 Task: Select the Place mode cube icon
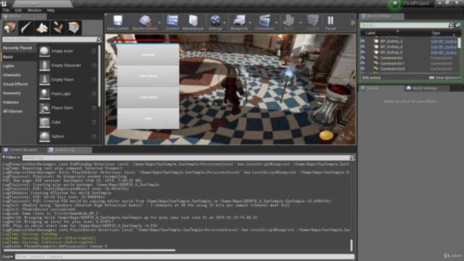point(9,28)
